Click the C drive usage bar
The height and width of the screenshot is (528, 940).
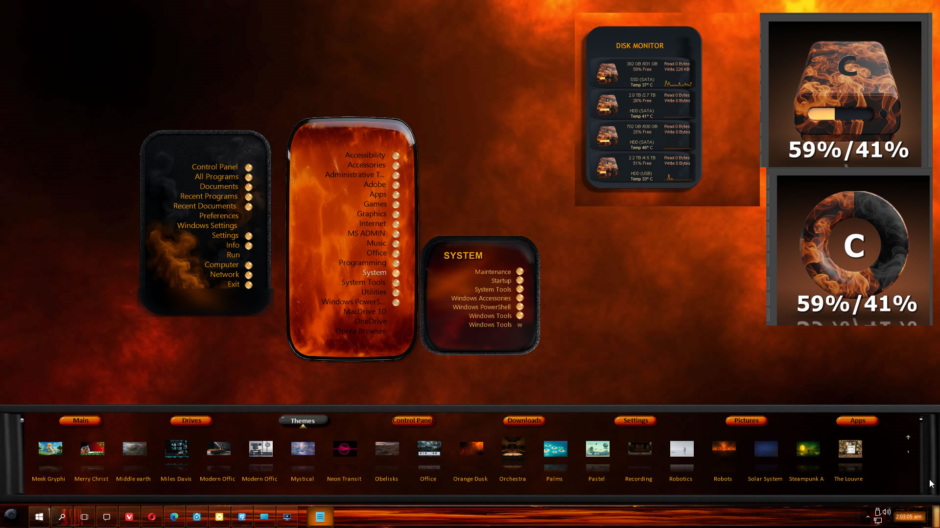840,114
